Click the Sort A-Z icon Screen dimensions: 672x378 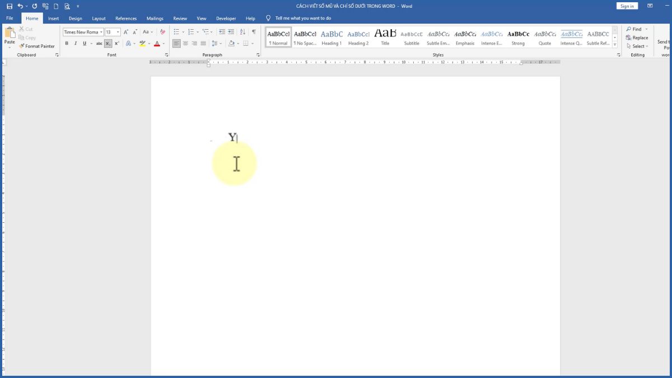pos(243,32)
